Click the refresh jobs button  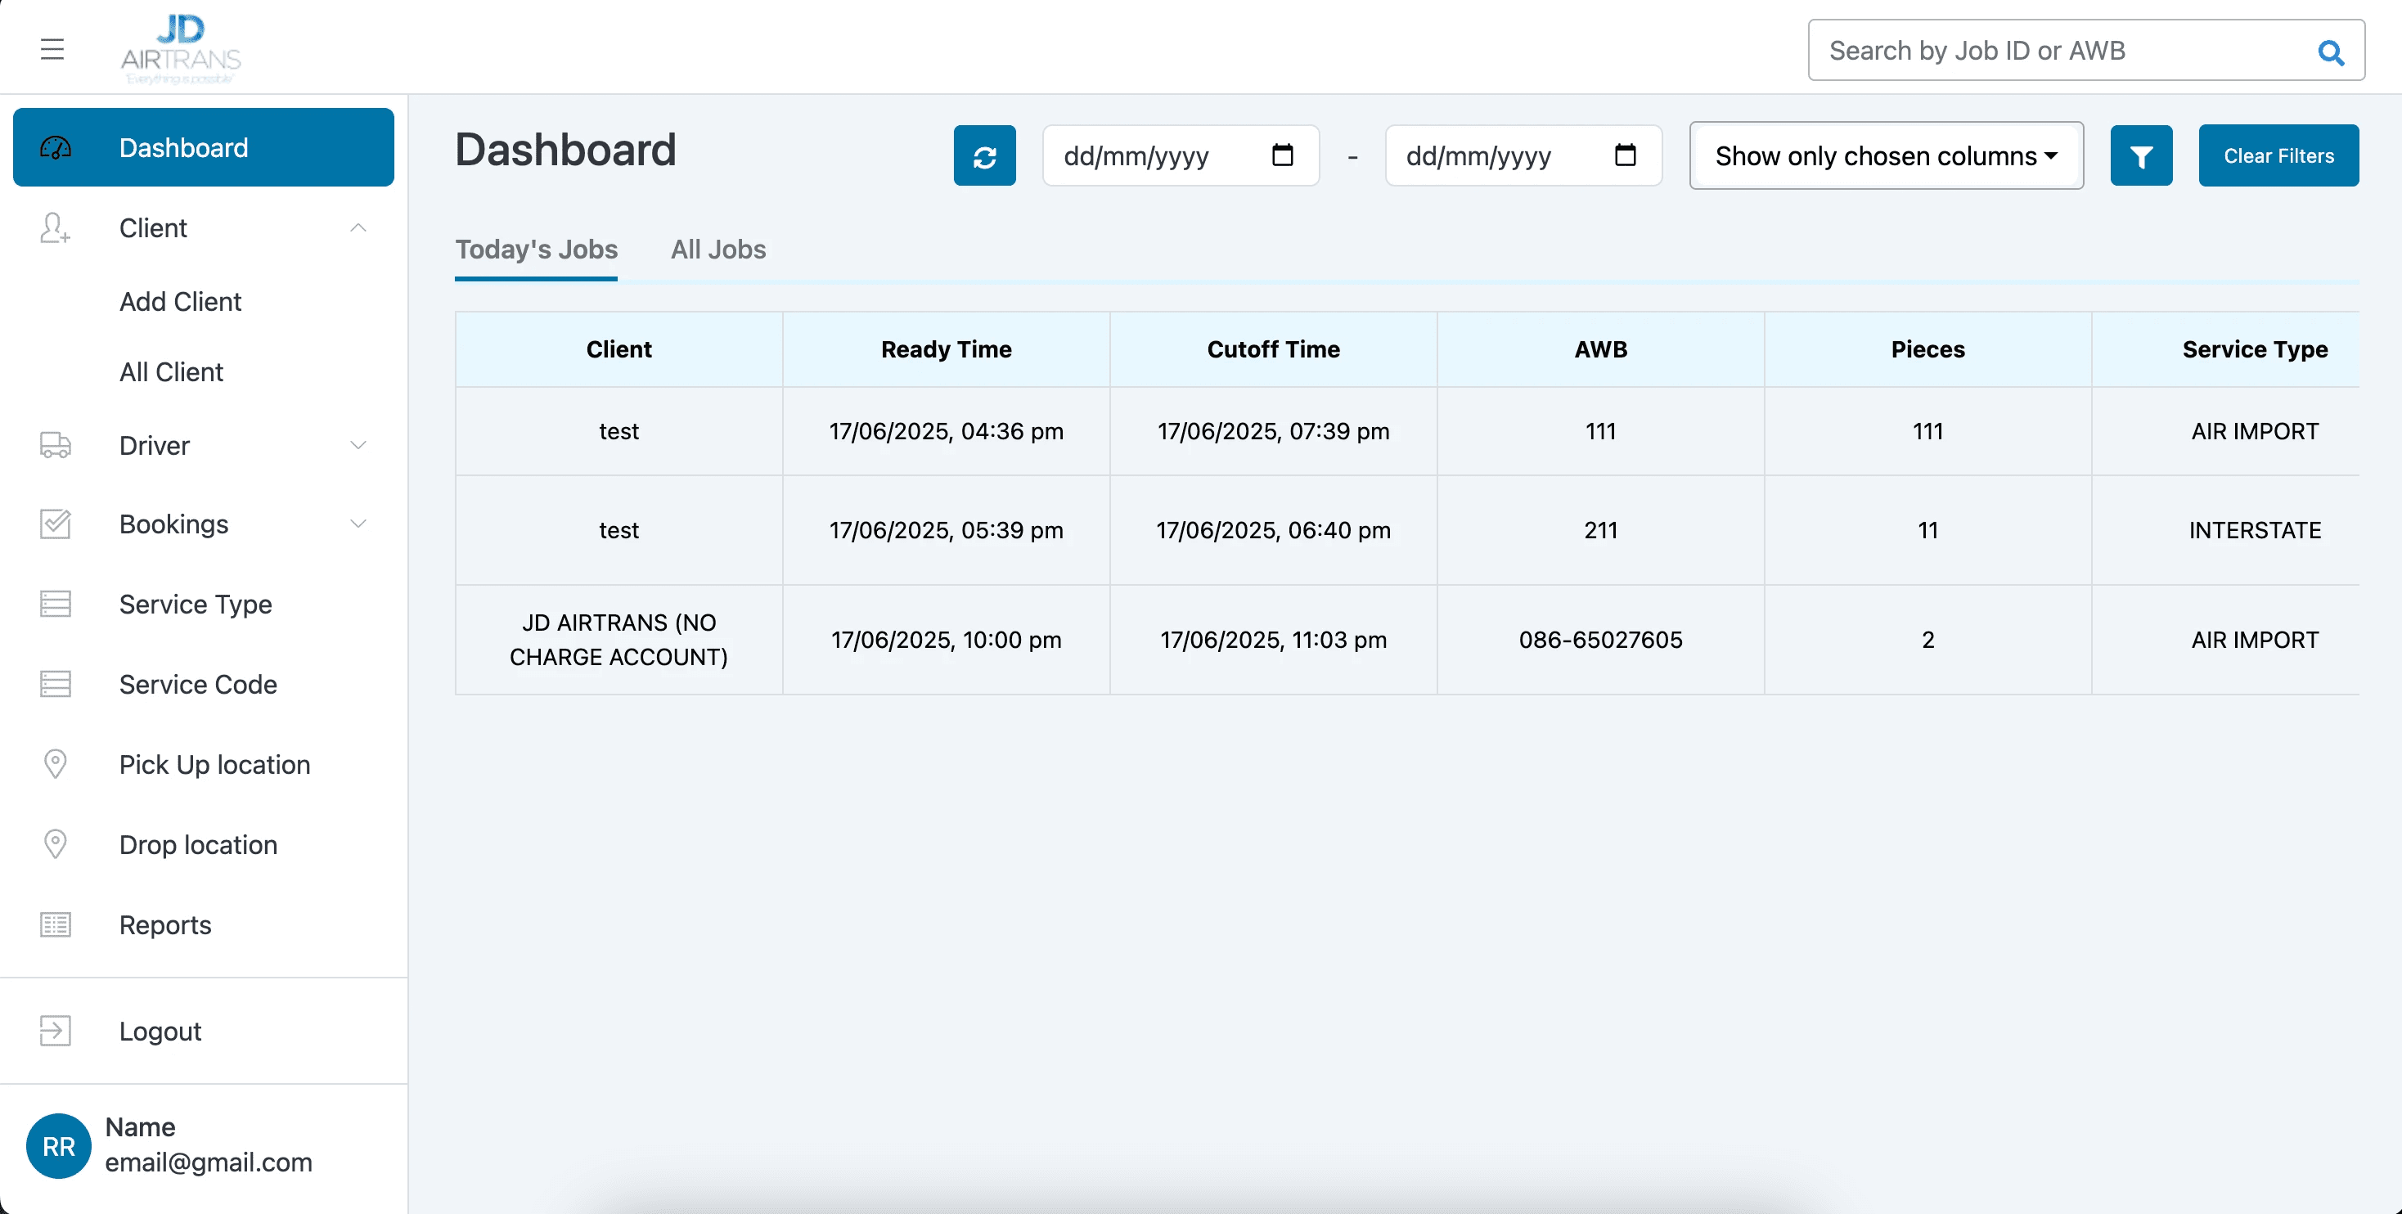(985, 155)
